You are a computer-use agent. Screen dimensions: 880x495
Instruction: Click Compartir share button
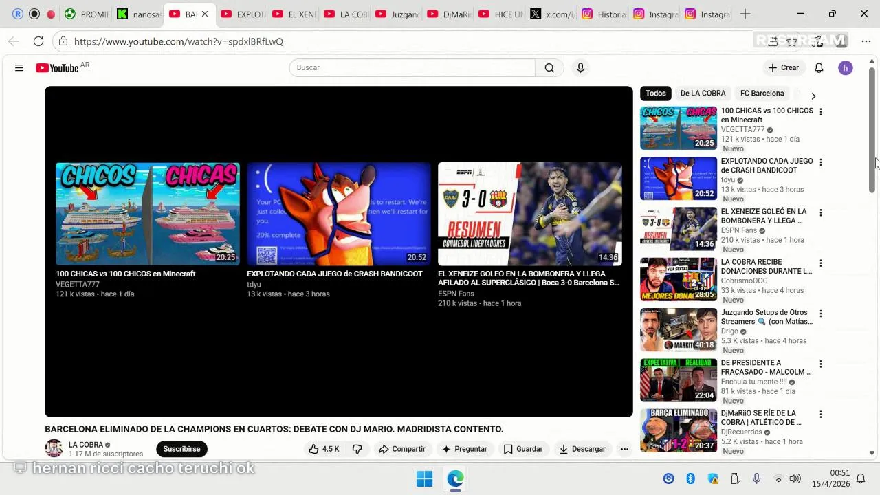402,449
